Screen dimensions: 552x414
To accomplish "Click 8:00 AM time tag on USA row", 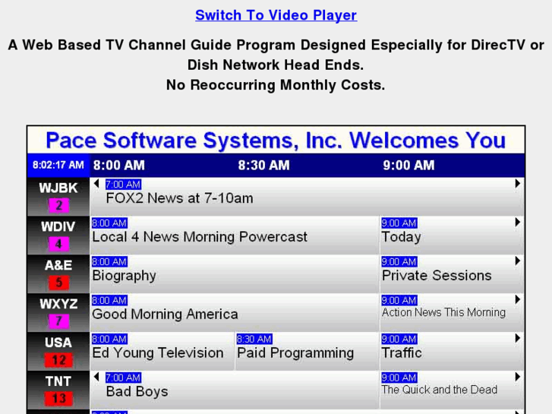I will 109,340.
